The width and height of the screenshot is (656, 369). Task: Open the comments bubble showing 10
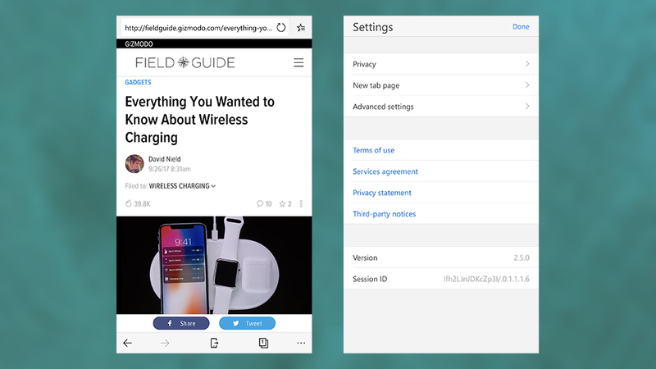(x=264, y=203)
